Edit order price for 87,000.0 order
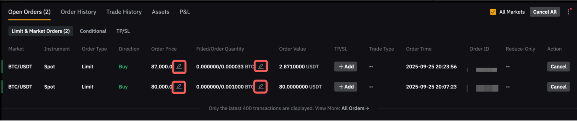The image size is (577, 121). [x=179, y=67]
